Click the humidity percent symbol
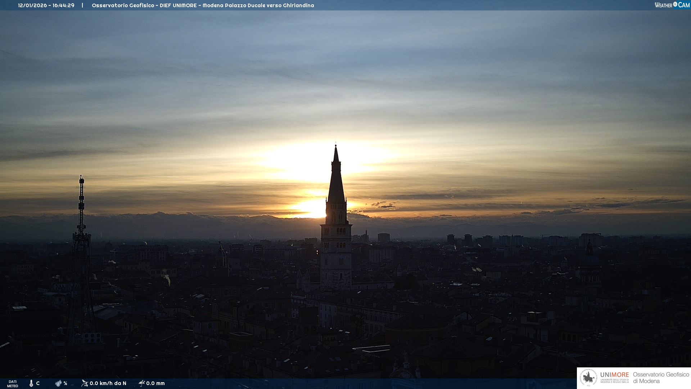Screen dimensions: 691x389 pyautogui.click(x=66, y=383)
